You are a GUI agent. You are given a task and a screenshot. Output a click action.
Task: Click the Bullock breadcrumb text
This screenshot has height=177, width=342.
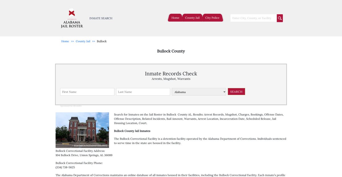pos(102,41)
